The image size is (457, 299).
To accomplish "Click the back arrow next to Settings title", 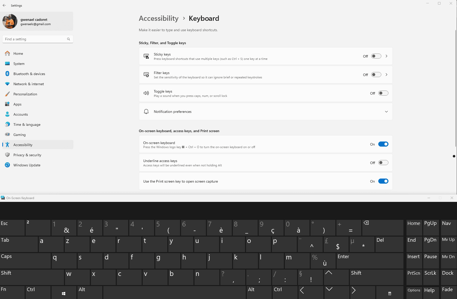I will pyautogui.click(x=4, y=5).
